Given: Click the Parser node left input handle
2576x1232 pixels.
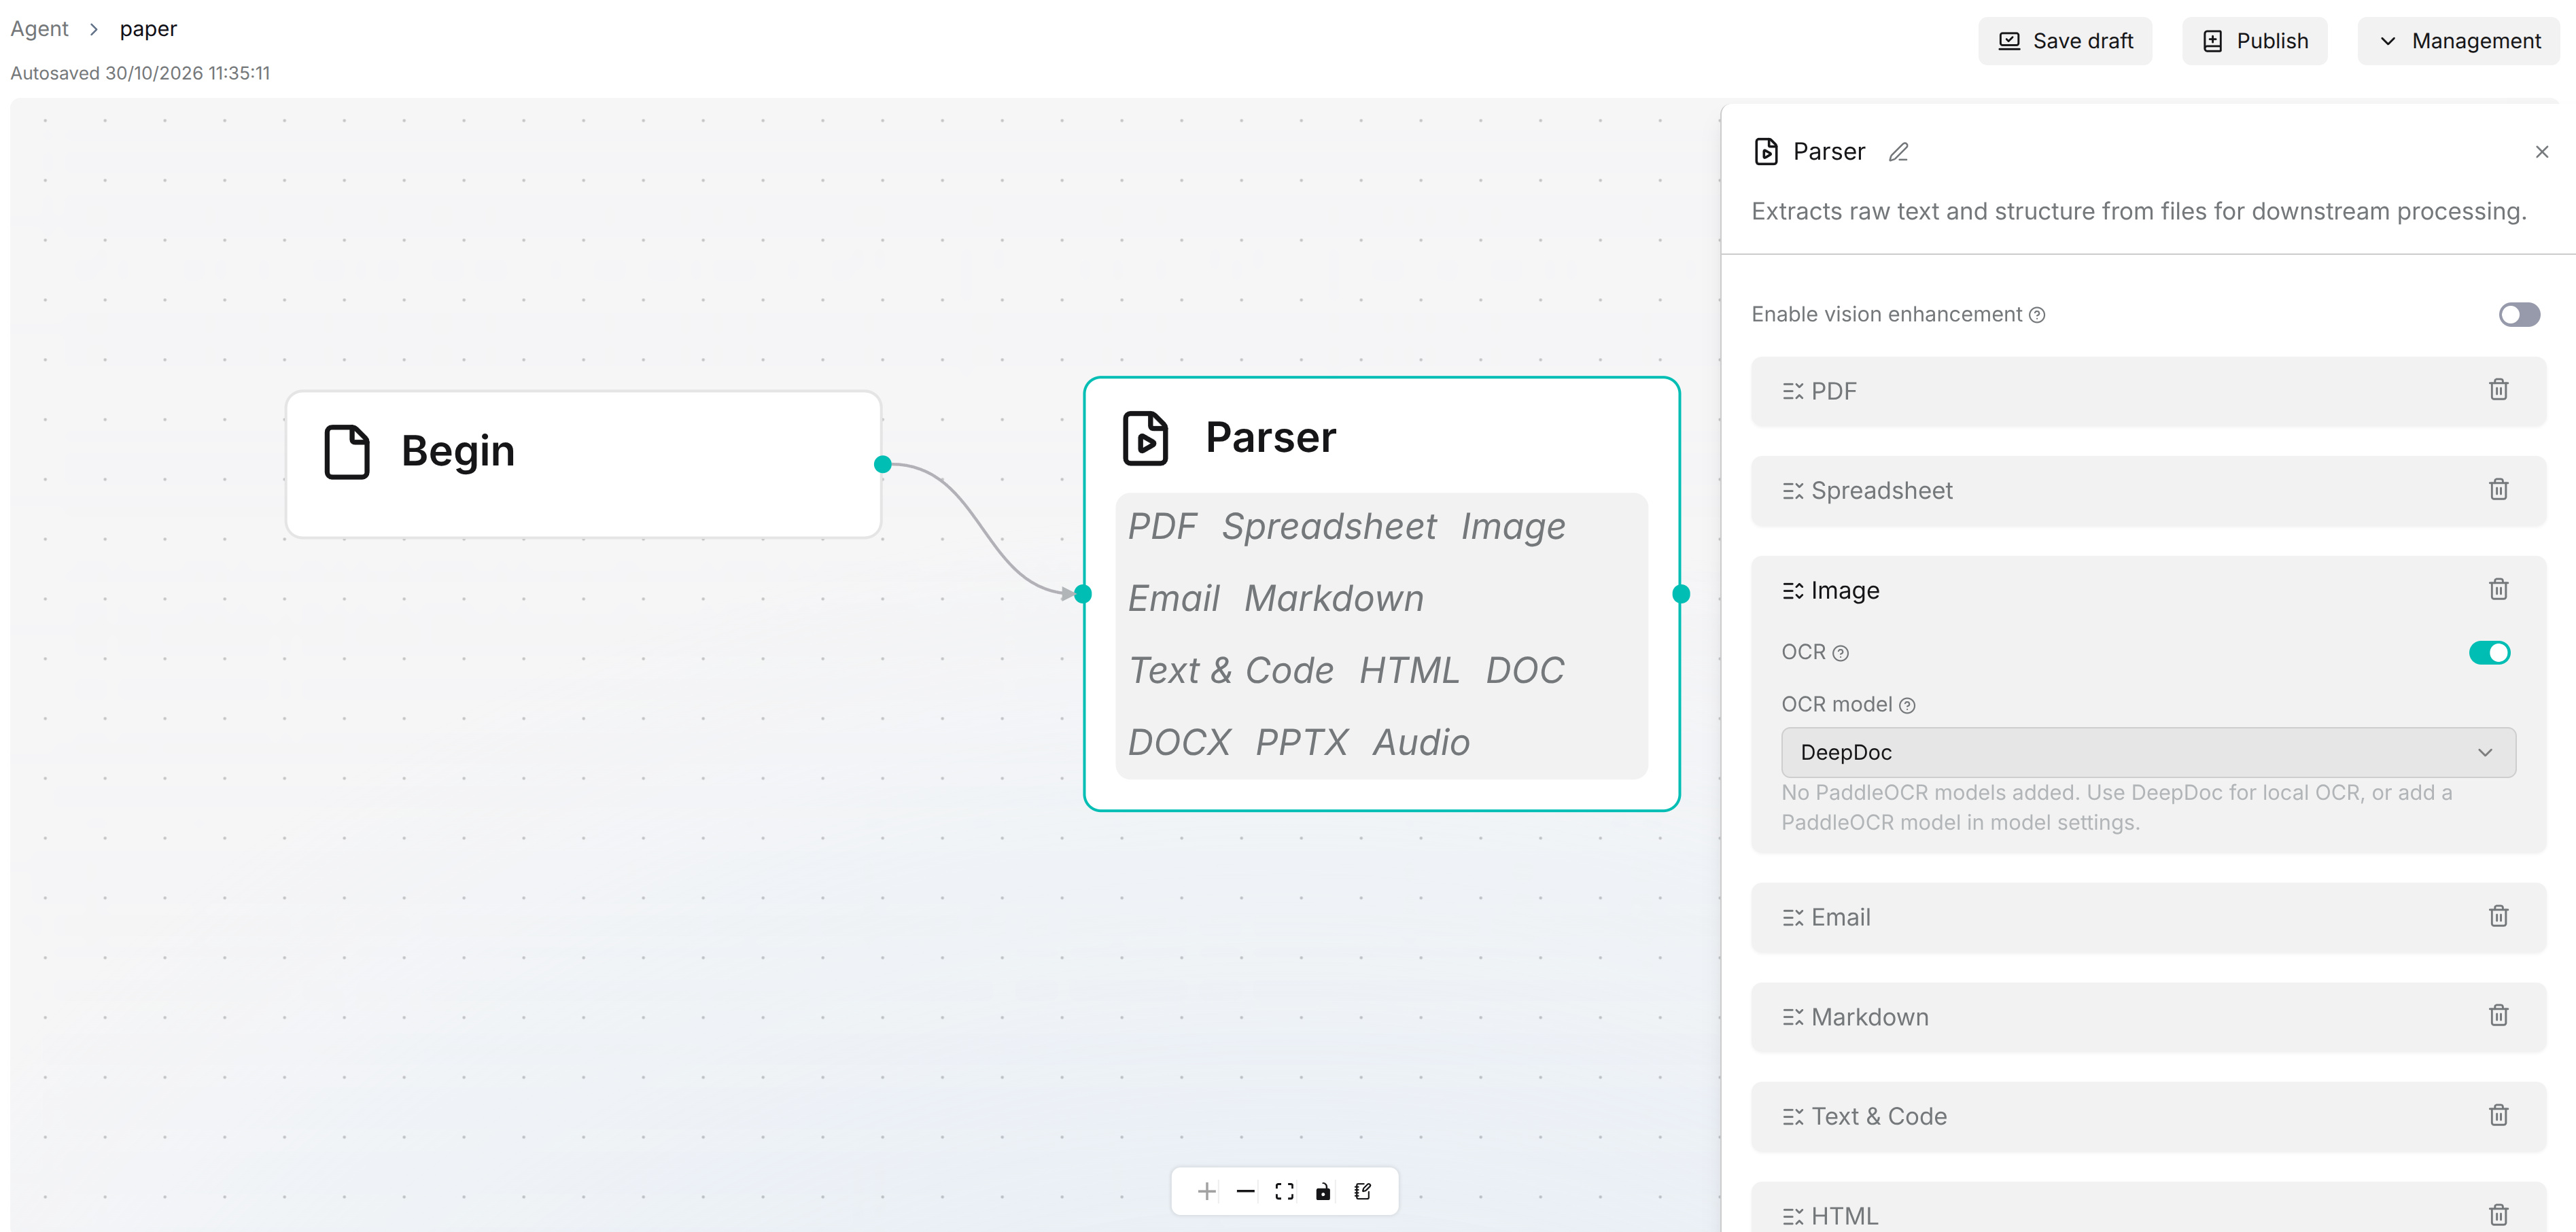Looking at the screenshot, I should (1083, 594).
